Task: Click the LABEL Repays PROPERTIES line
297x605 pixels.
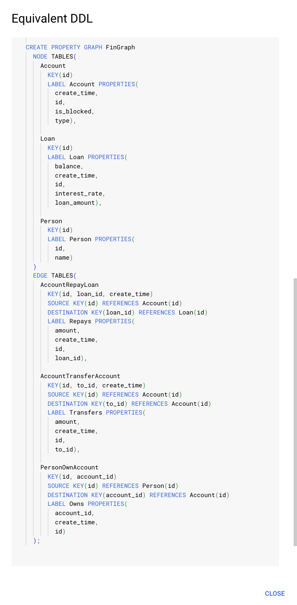Action: [91, 321]
